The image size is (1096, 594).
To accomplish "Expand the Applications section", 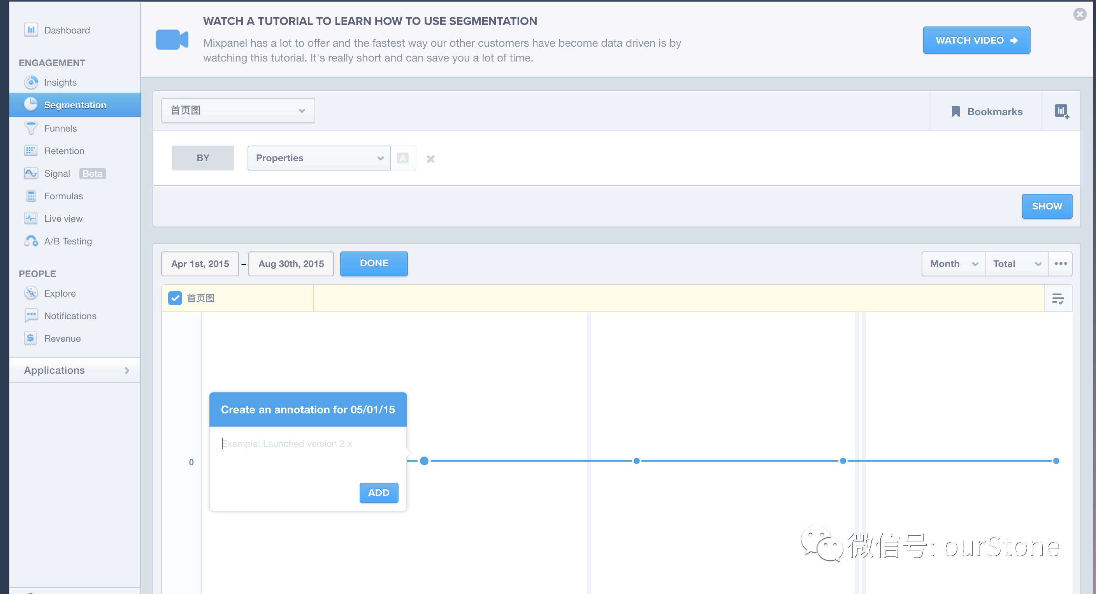I will tap(75, 370).
